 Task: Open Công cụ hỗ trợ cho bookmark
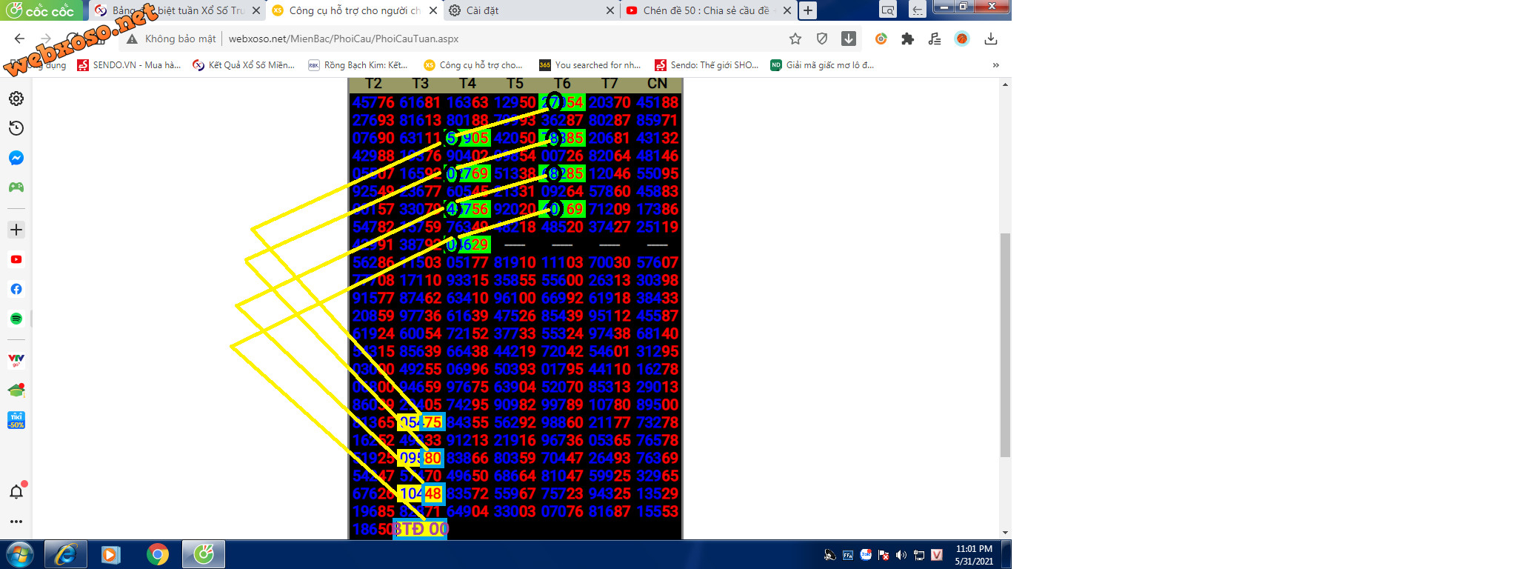[x=473, y=65]
